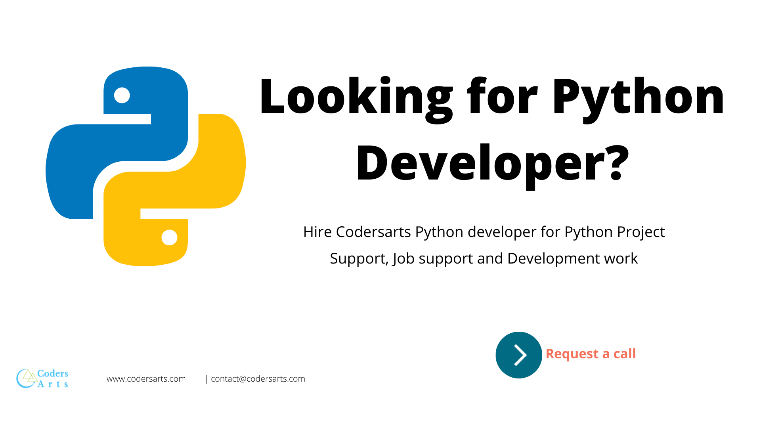The height and width of the screenshot is (428, 761).
Task: Click the 'Arts' text in bottom logo
Action: (x=53, y=384)
